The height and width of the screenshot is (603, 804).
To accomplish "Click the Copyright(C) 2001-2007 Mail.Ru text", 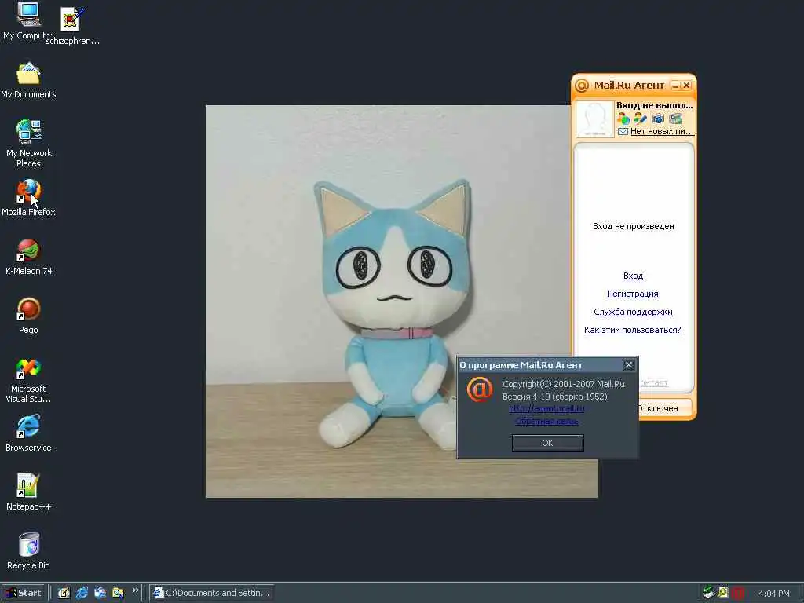I will click(x=564, y=383).
